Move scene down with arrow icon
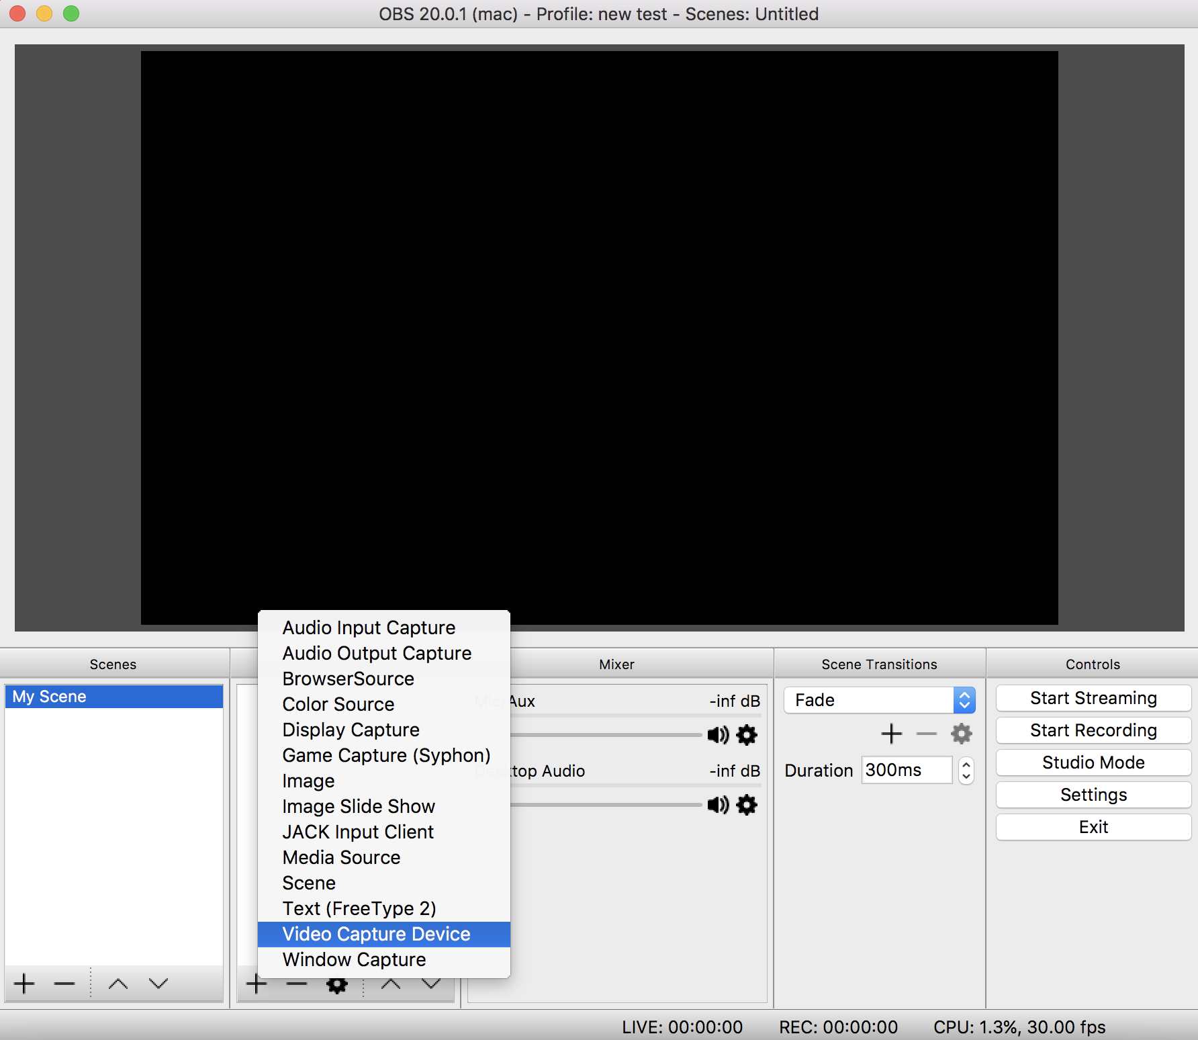Viewport: 1198px width, 1040px height. coord(158,984)
